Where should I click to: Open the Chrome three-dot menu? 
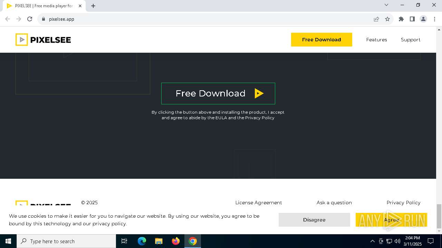pos(434,19)
